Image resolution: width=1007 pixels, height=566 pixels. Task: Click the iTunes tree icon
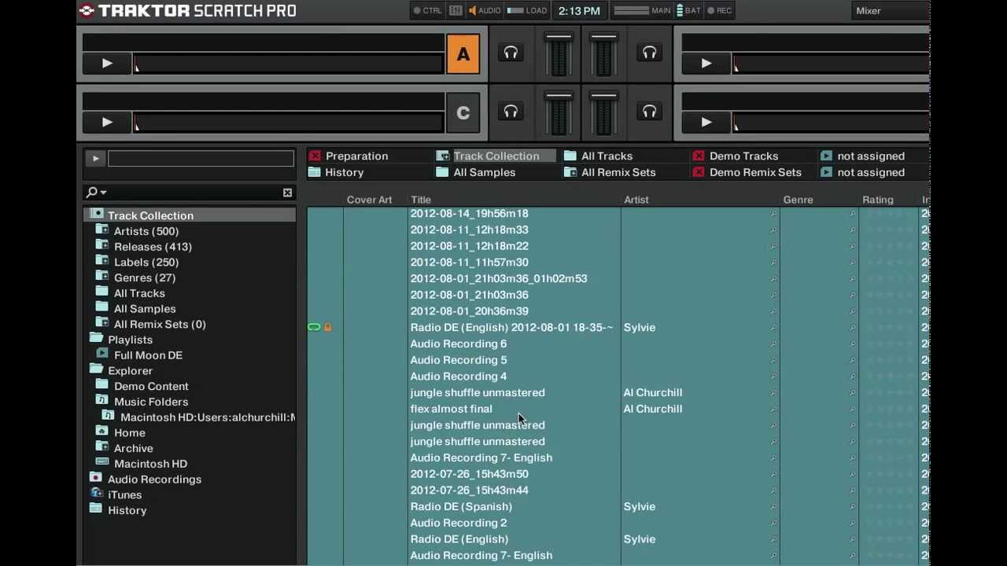point(96,494)
